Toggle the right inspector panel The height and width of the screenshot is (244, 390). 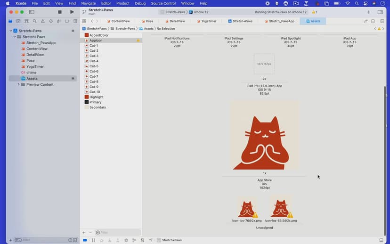tap(380, 12)
